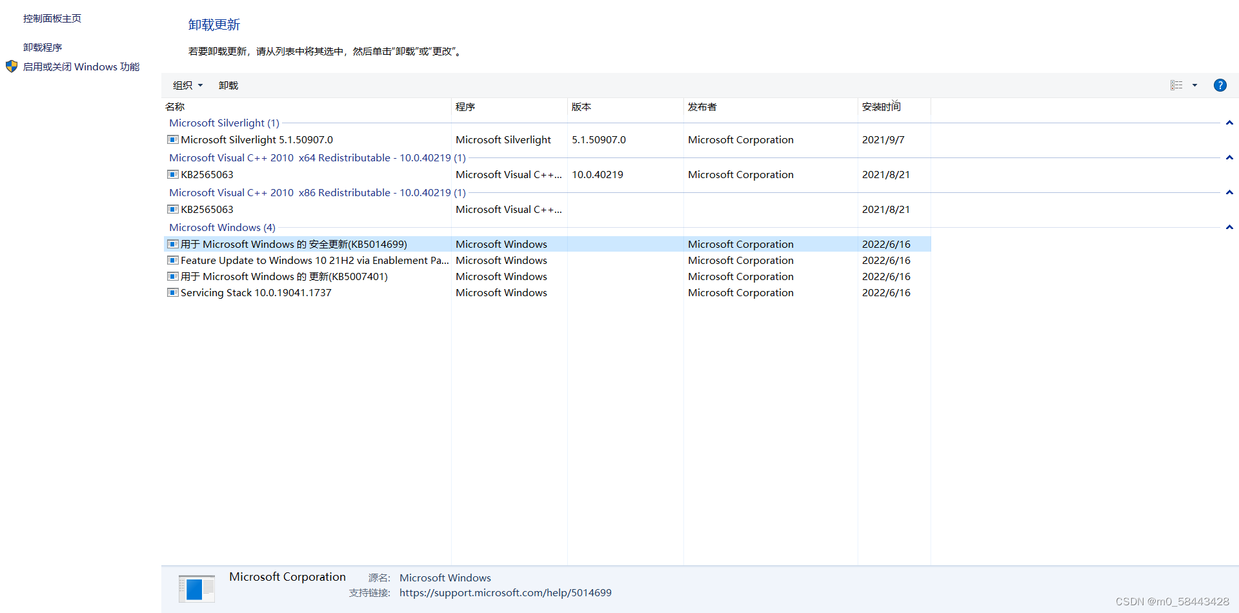Open the 组织 dropdown menu
1239x613 pixels.
188,85
